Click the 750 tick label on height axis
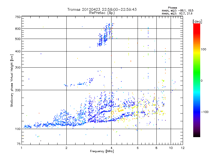The height and width of the screenshot is (161, 215). [18, 17]
